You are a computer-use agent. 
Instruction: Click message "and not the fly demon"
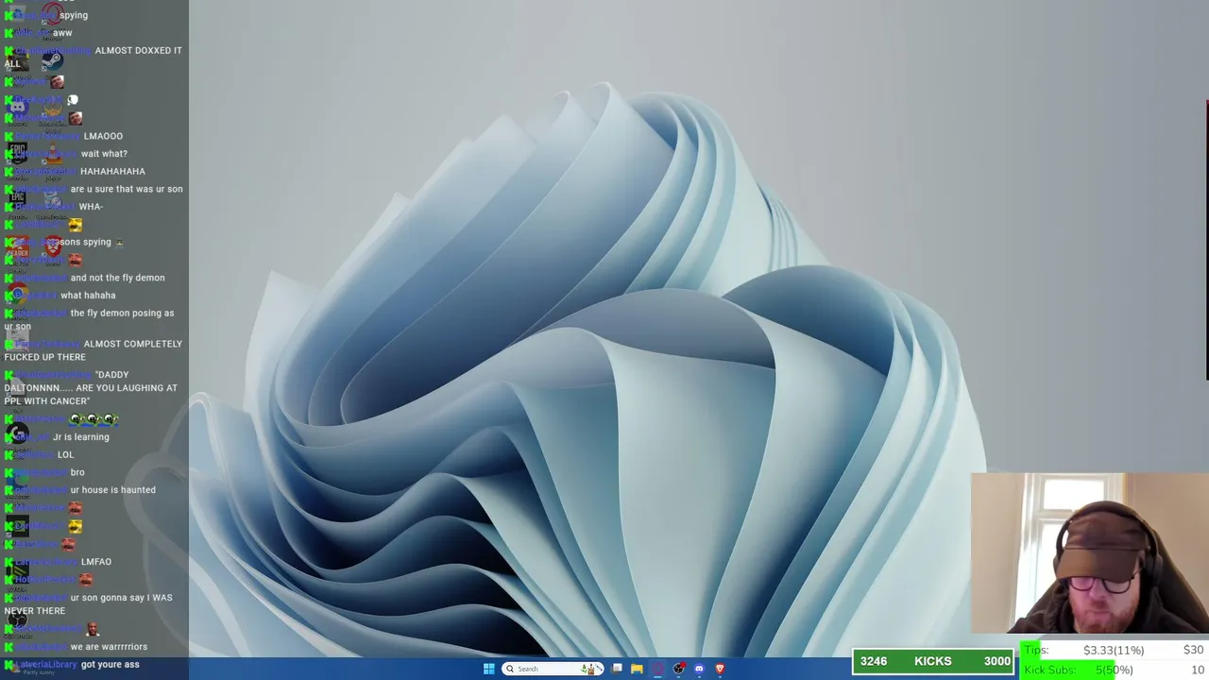[x=117, y=278]
